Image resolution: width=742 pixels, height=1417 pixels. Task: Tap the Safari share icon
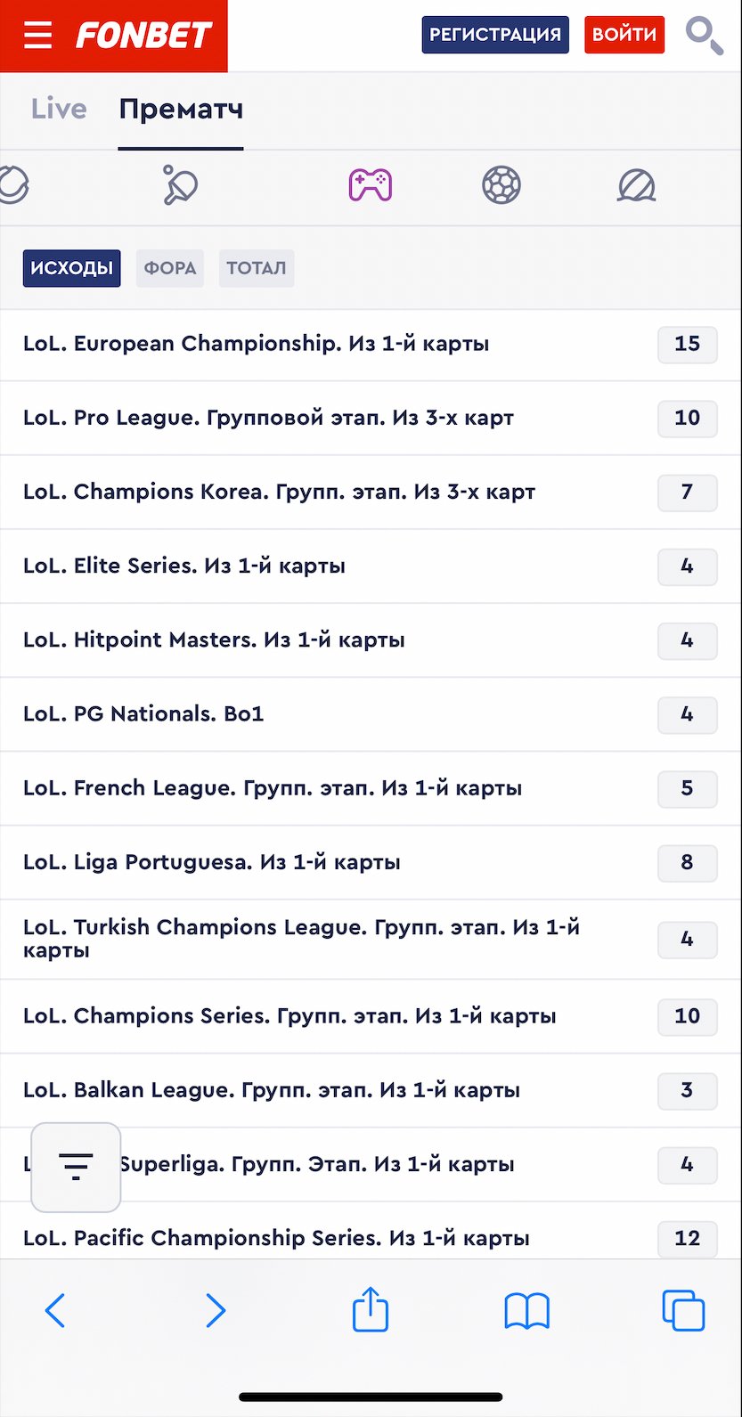(370, 1310)
